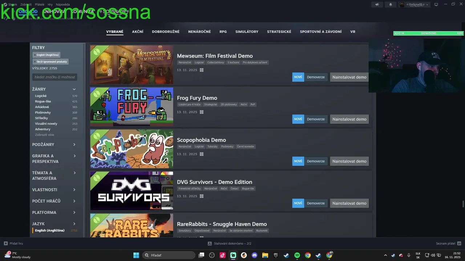Select the NENÁROČNÉ category tab
The height and width of the screenshot is (261, 465).
coord(199,32)
